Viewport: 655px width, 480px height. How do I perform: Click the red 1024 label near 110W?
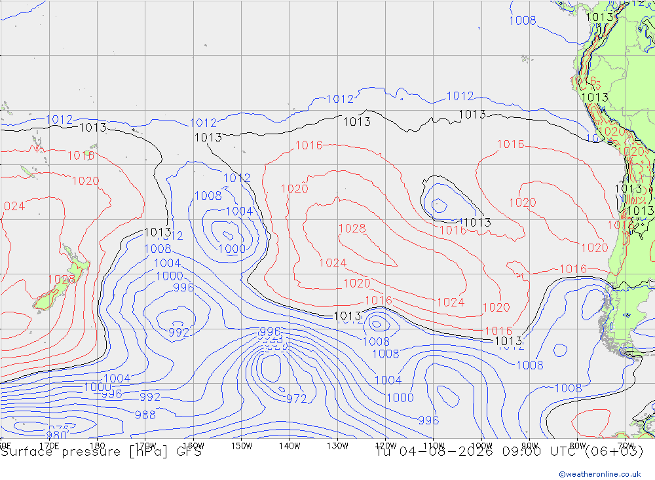pos(451,302)
